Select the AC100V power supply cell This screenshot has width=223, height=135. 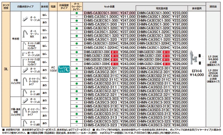click(x=53, y=69)
